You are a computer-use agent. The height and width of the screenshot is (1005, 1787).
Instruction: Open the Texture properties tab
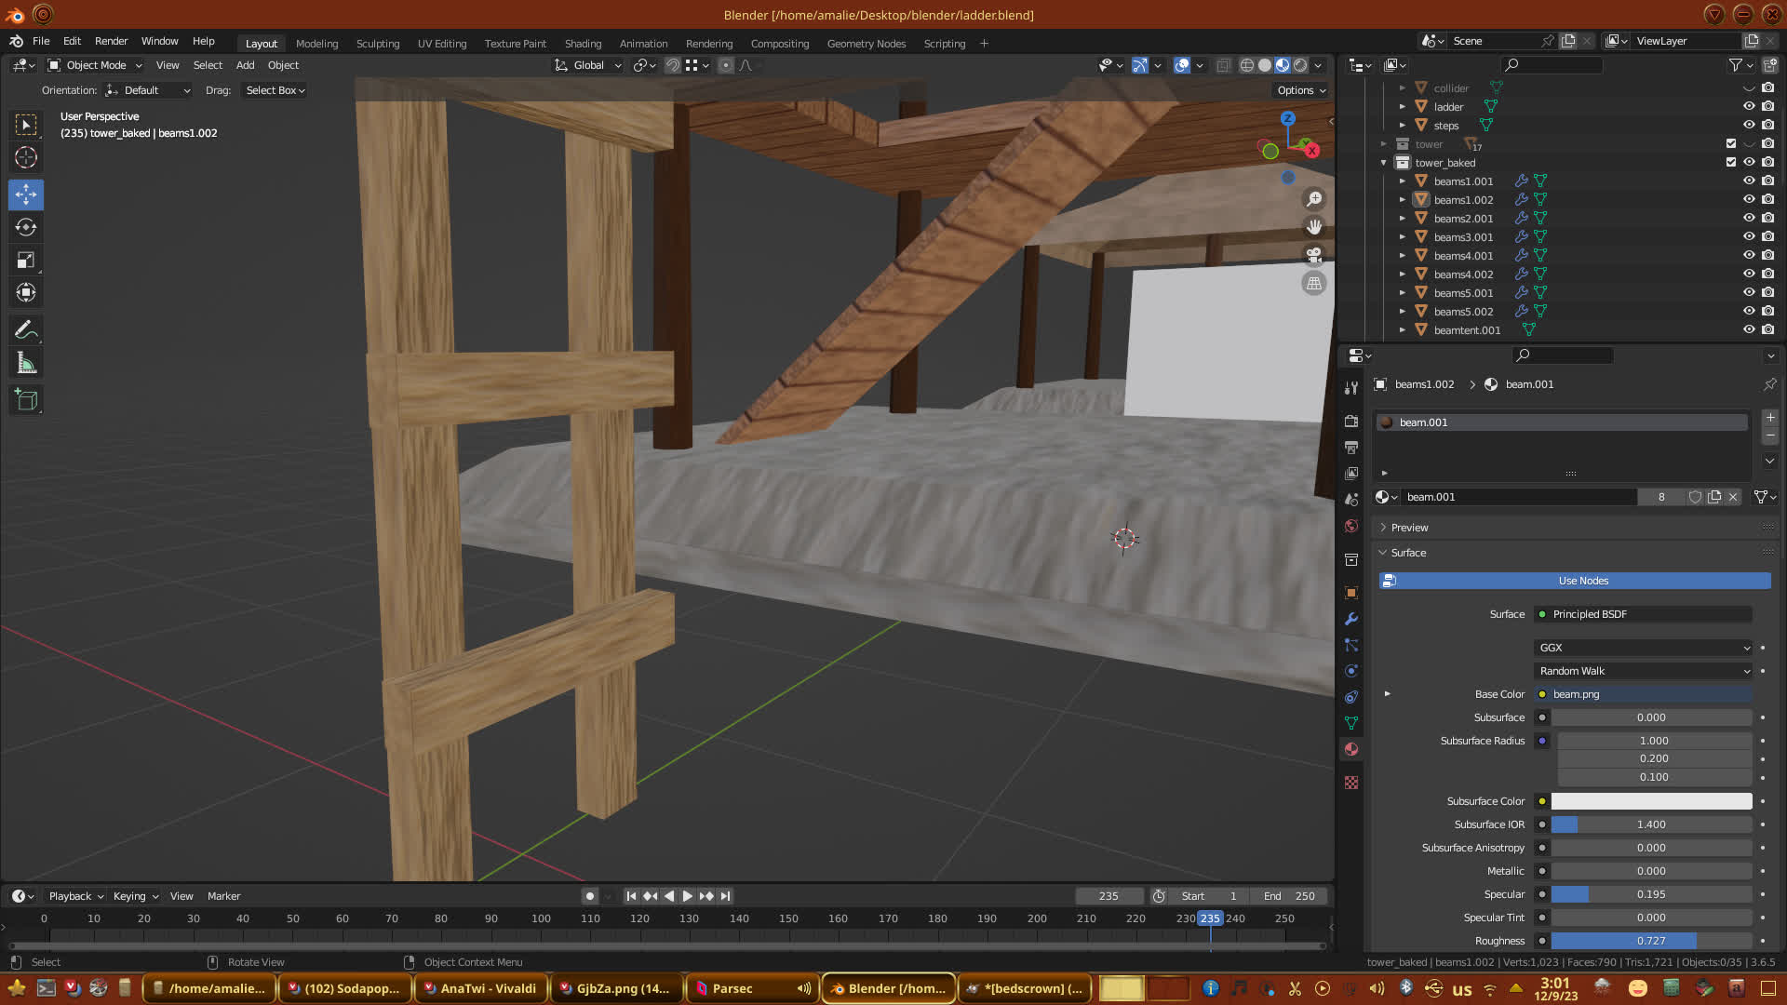click(1351, 783)
